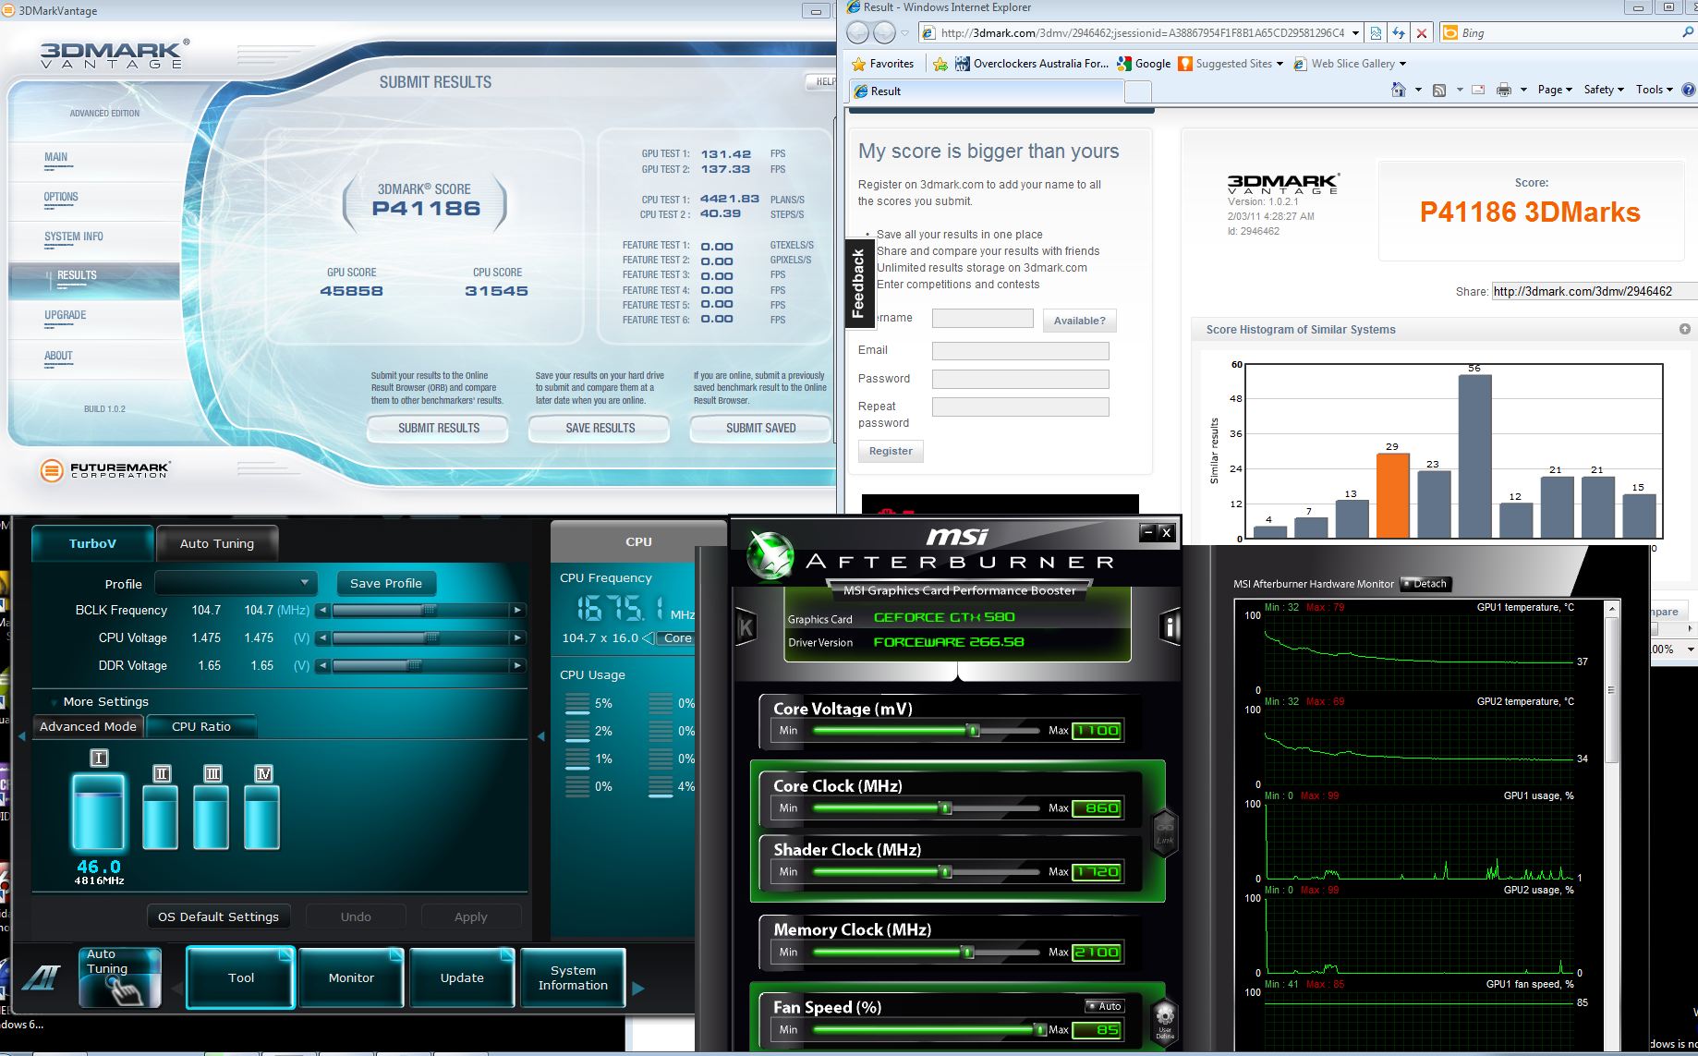Switch to the CPU Ratio tab

(201, 726)
